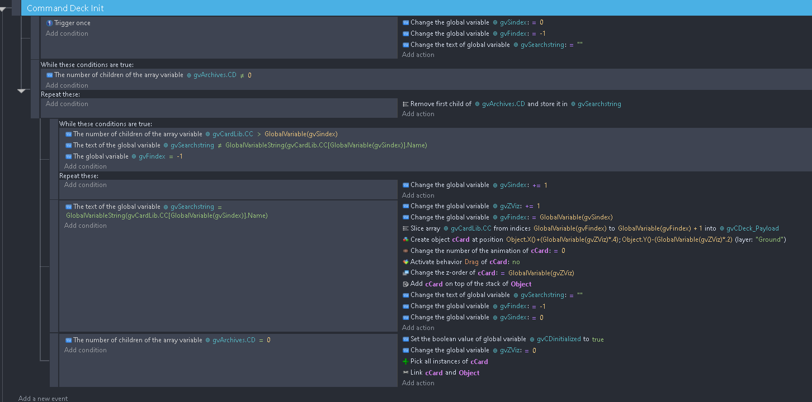Click the Link cCard and Object icon
The height and width of the screenshot is (402, 812).
coord(405,373)
